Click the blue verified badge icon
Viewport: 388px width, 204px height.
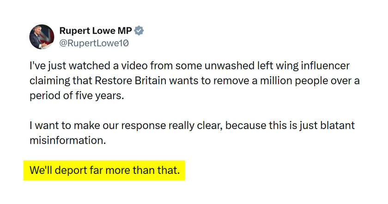139,31
